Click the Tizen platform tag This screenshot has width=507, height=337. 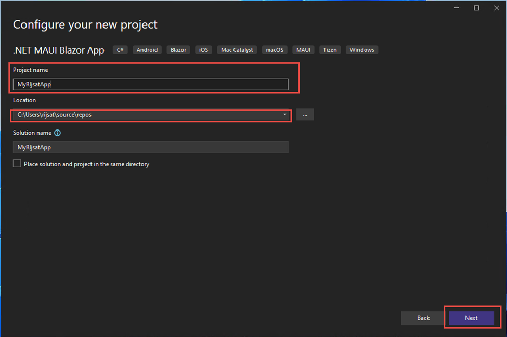pyautogui.click(x=330, y=49)
